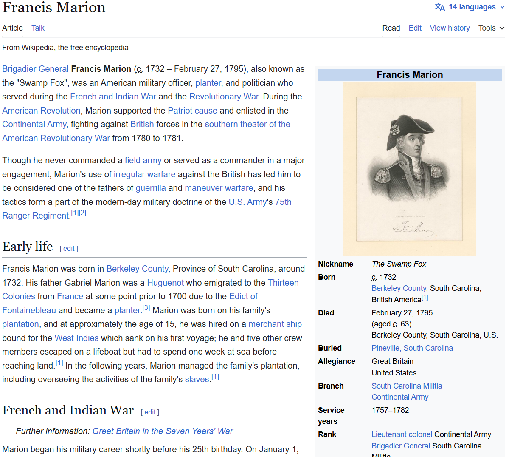Click the field army link
This screenshot has height=457, width=509.
[x=143, y=161]
